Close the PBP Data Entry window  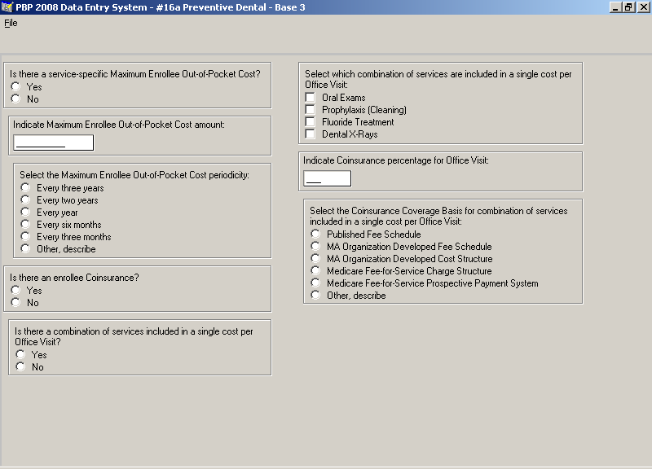[643, 7]
